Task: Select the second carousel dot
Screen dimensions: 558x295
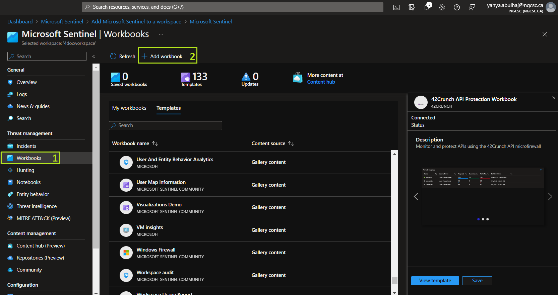Action: point(483,219)
